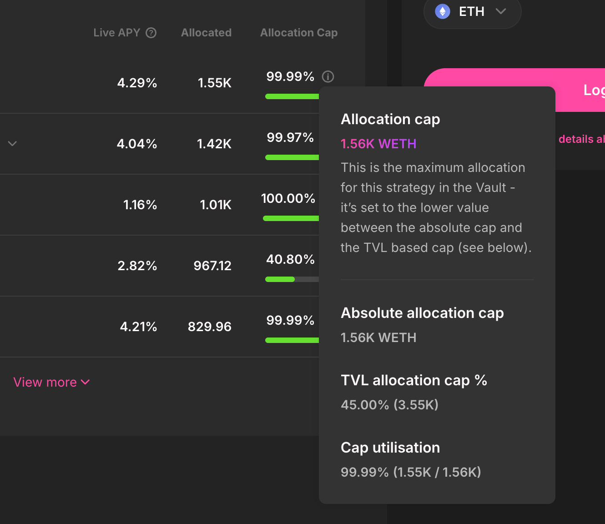Viewport: 605px width, 524px height.
Task: Click the 1.01K allocated amount
Action: point(216,205)
